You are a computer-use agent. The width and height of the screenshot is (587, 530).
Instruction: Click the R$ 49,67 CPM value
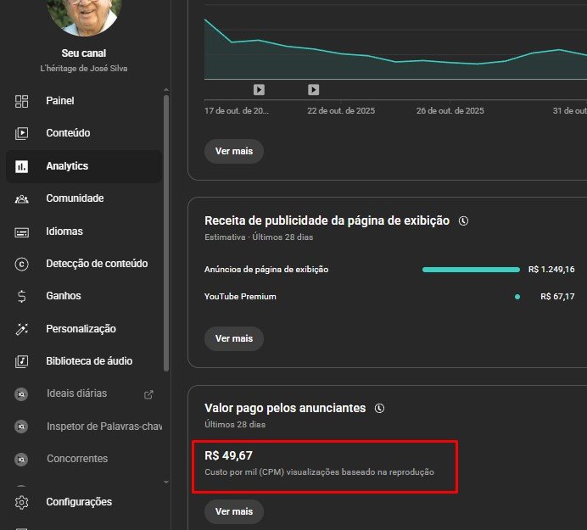228,455
